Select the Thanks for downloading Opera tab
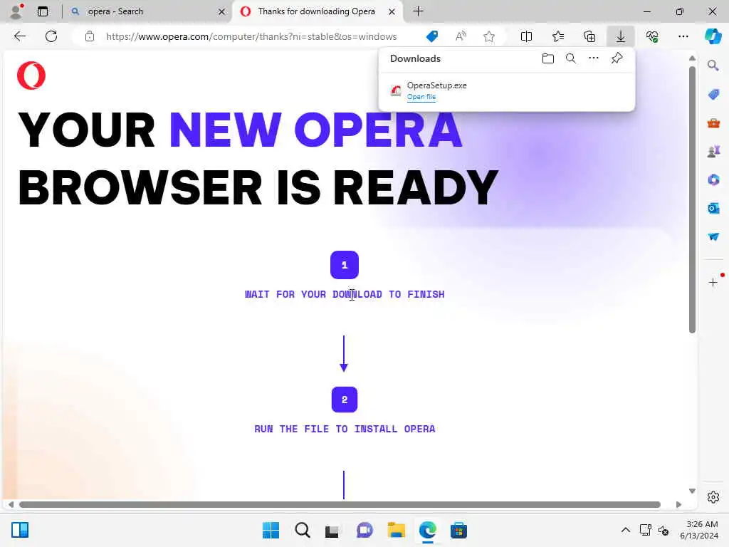The width and height of the screenshot is (729, 547). (316, 11)
